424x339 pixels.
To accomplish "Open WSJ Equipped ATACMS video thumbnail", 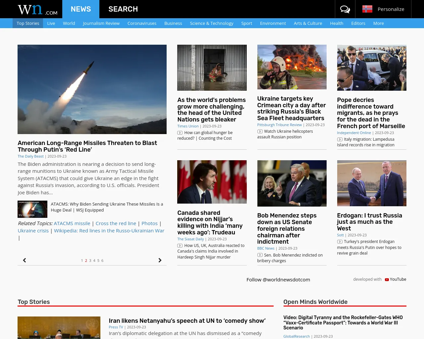I will pos(32,209).
